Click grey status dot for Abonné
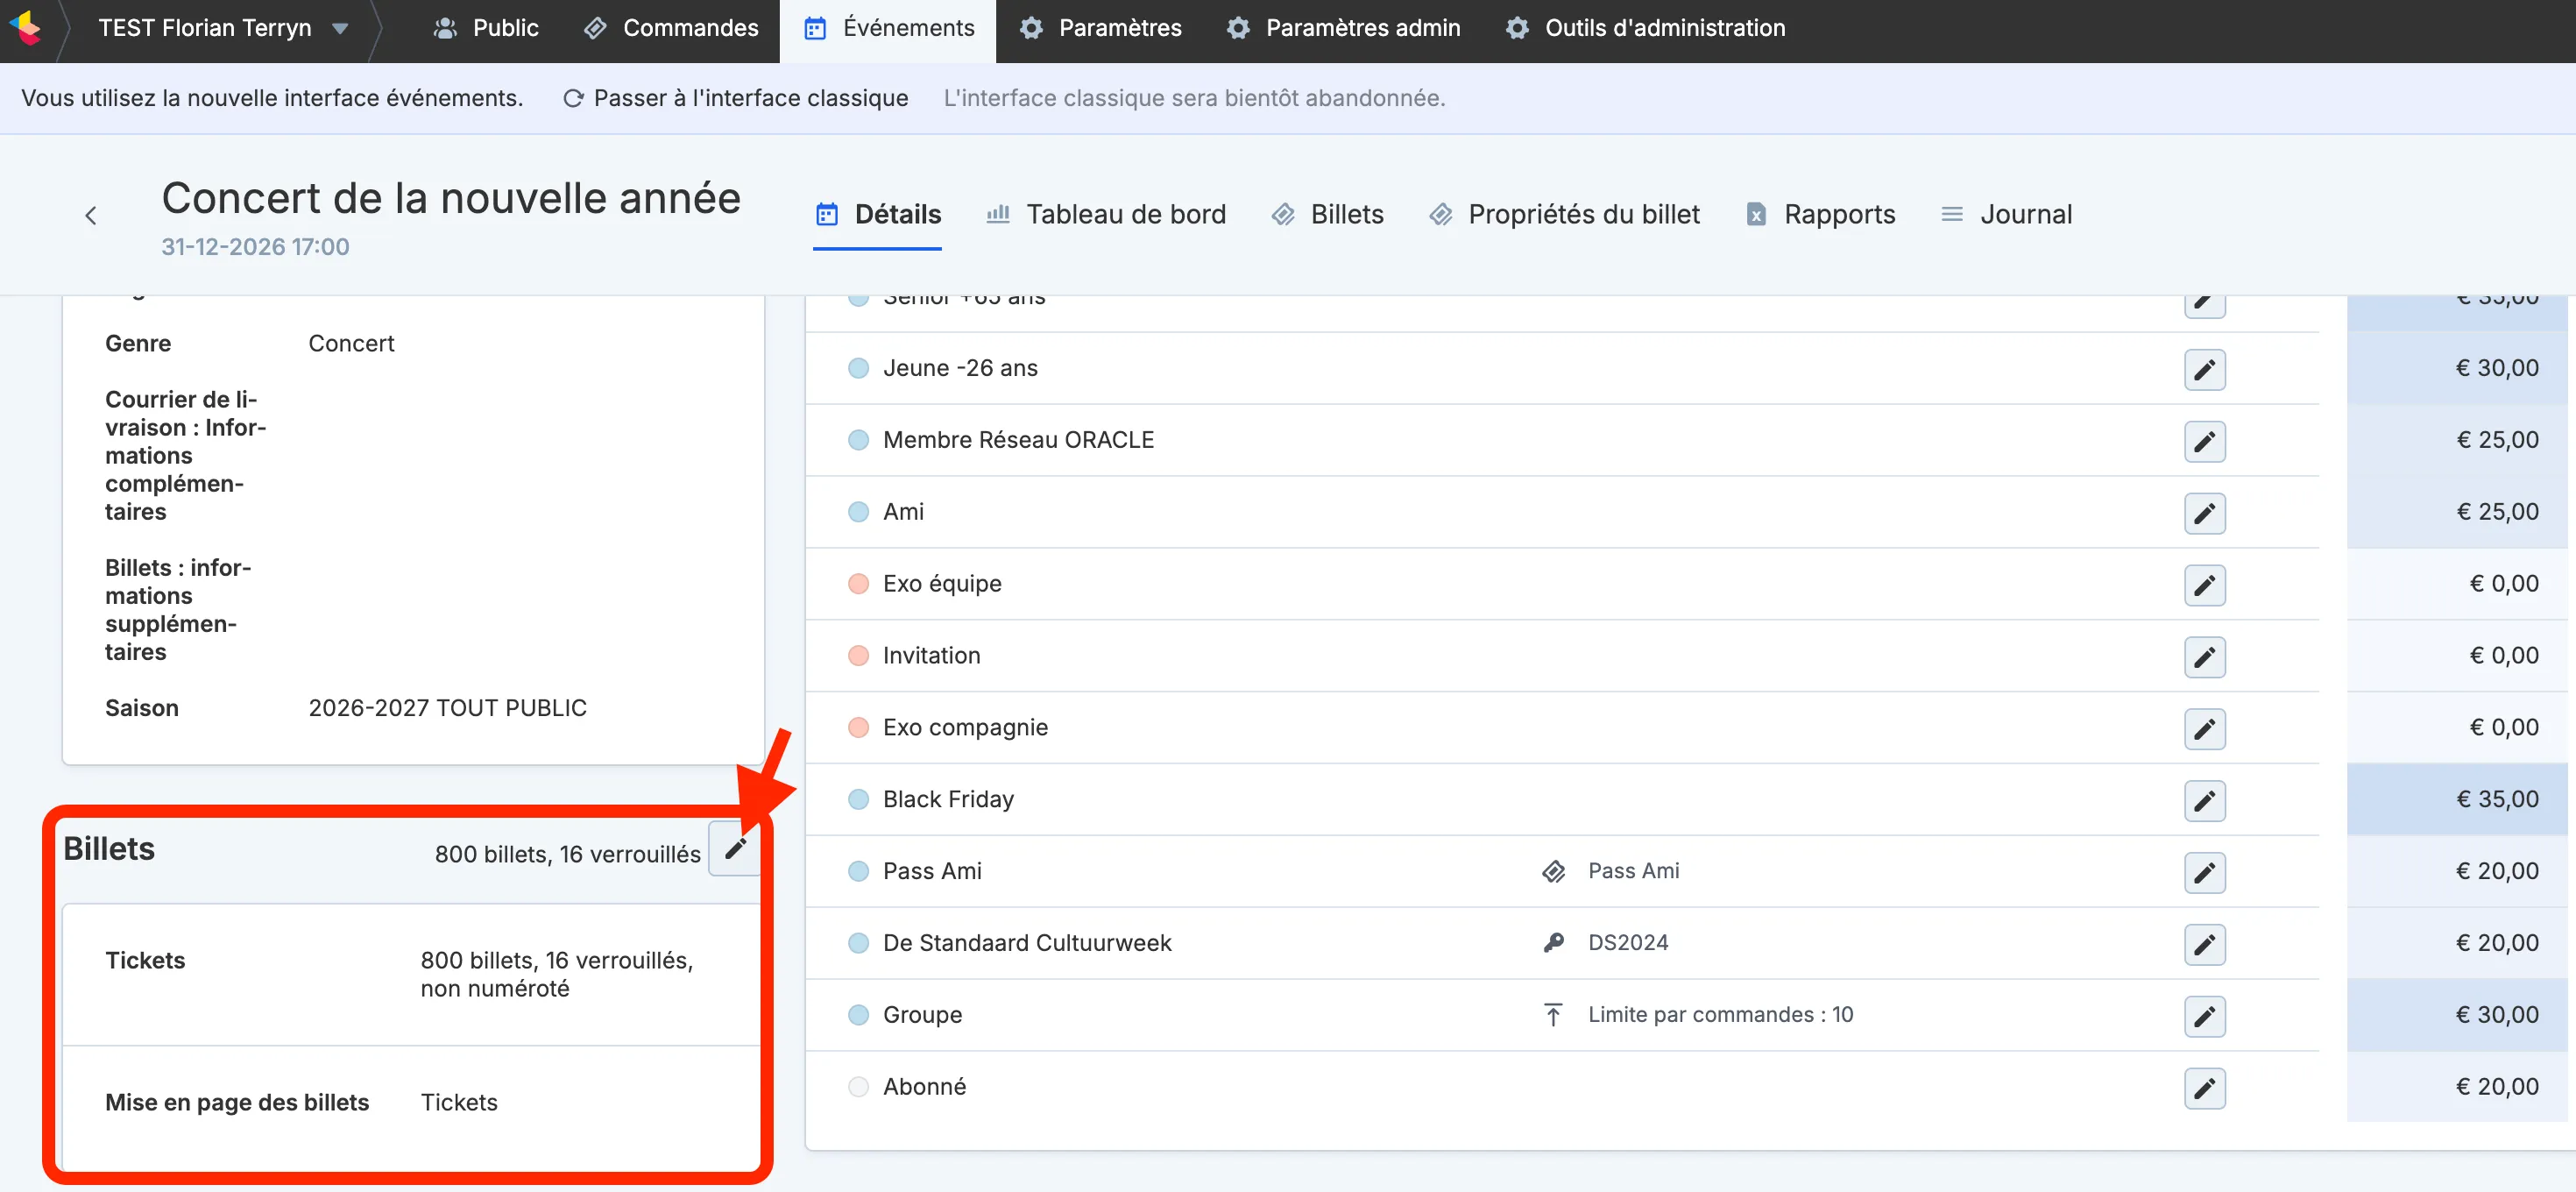 pyautogui.click(x=858, y=1087)
